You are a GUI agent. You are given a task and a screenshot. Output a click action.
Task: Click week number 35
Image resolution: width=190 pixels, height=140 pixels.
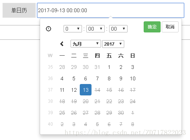[x=50, y=67]
